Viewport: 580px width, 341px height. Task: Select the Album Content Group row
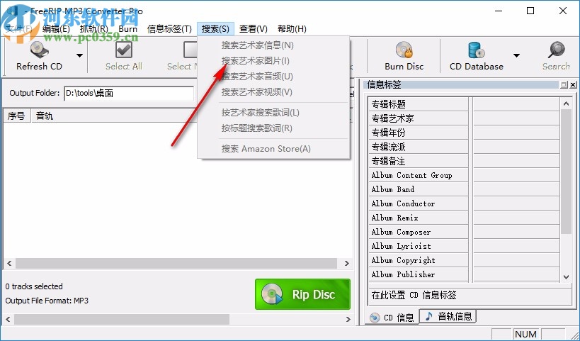click(419, 175)
